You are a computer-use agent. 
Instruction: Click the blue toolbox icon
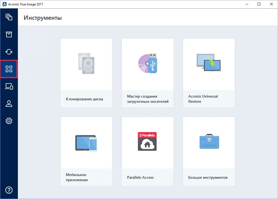pos(209,141)
